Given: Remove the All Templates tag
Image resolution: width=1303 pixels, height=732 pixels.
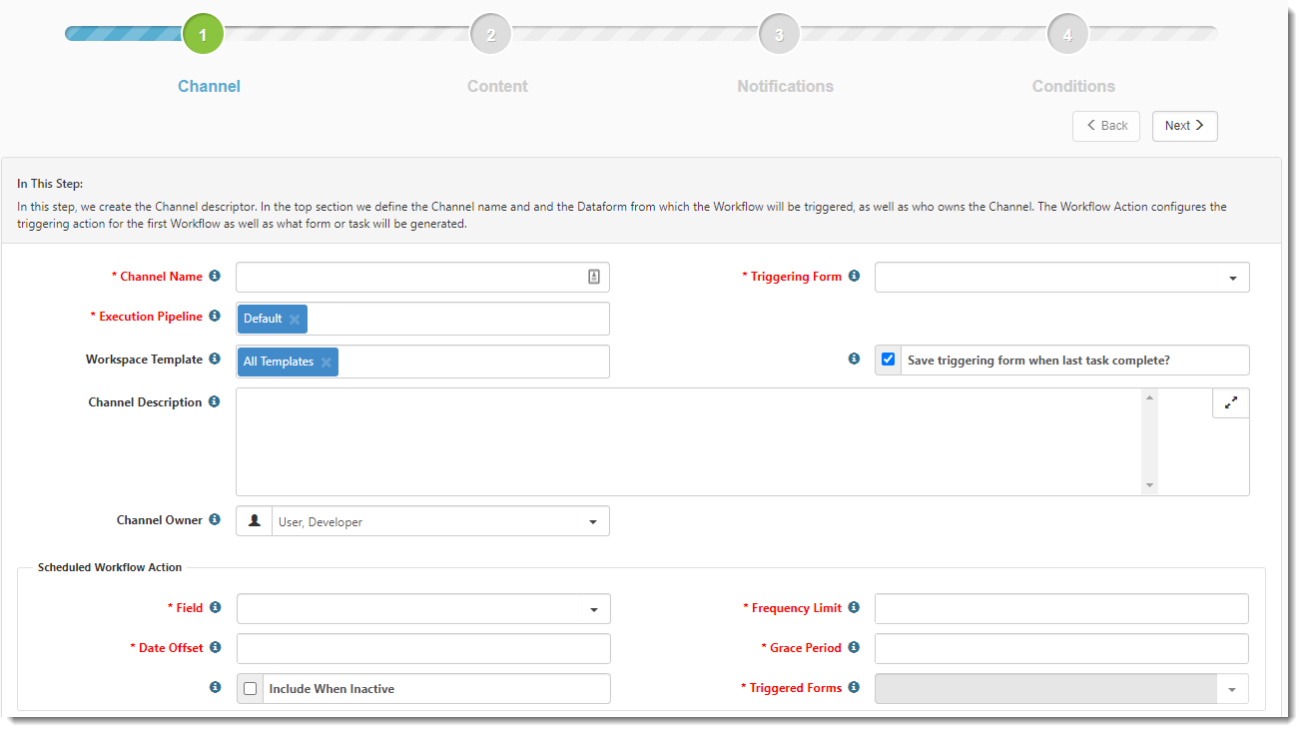Looking at the screenshot, I should tap(326, 363).
